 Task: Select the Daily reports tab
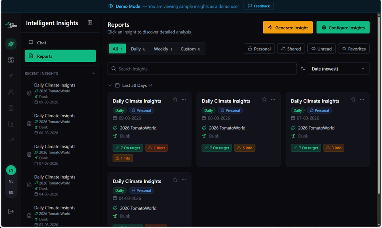pos(138,49)
